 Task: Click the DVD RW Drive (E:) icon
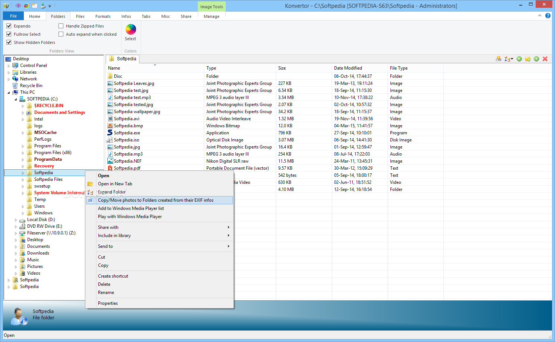(22, 226)
